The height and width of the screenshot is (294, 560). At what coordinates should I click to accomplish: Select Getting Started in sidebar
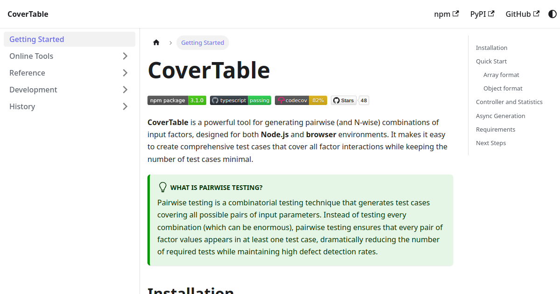click(70, 39)
